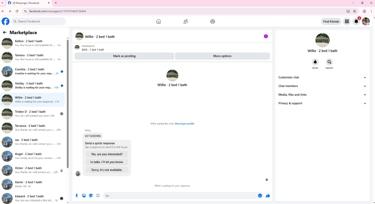Open the Shelby 2 bed 1 bath chat
Image resolution: width=375 pixels, height=204 pixels.
[32, 85]
